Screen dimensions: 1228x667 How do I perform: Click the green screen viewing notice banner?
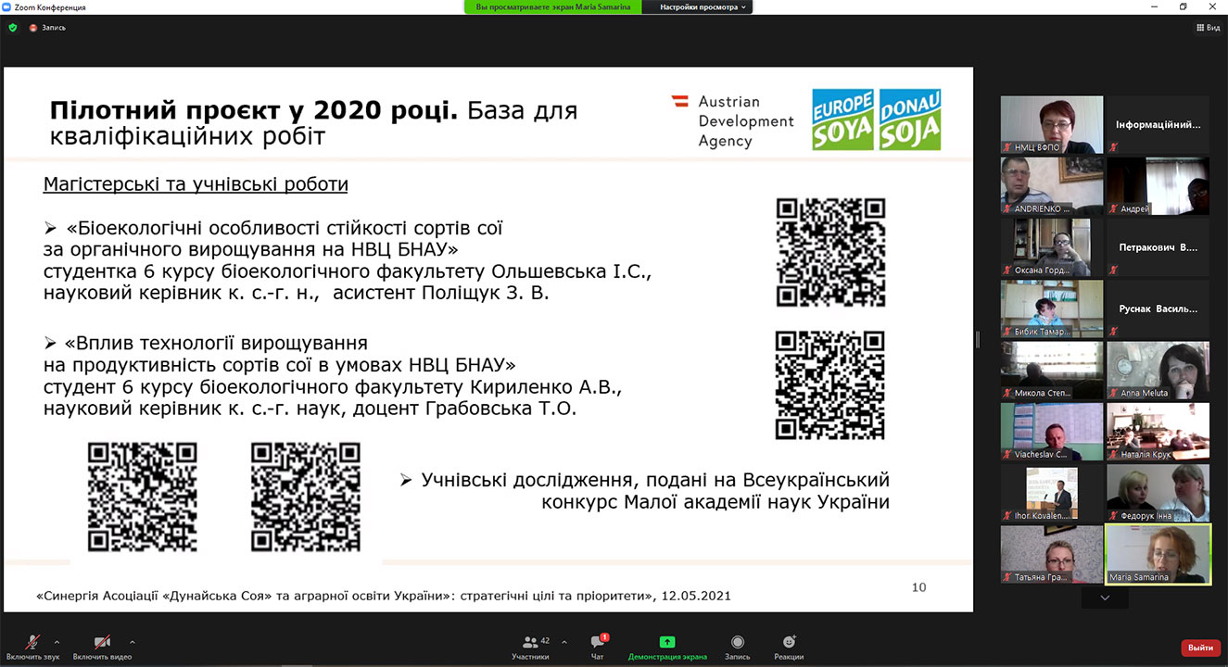tap(552, 7)
